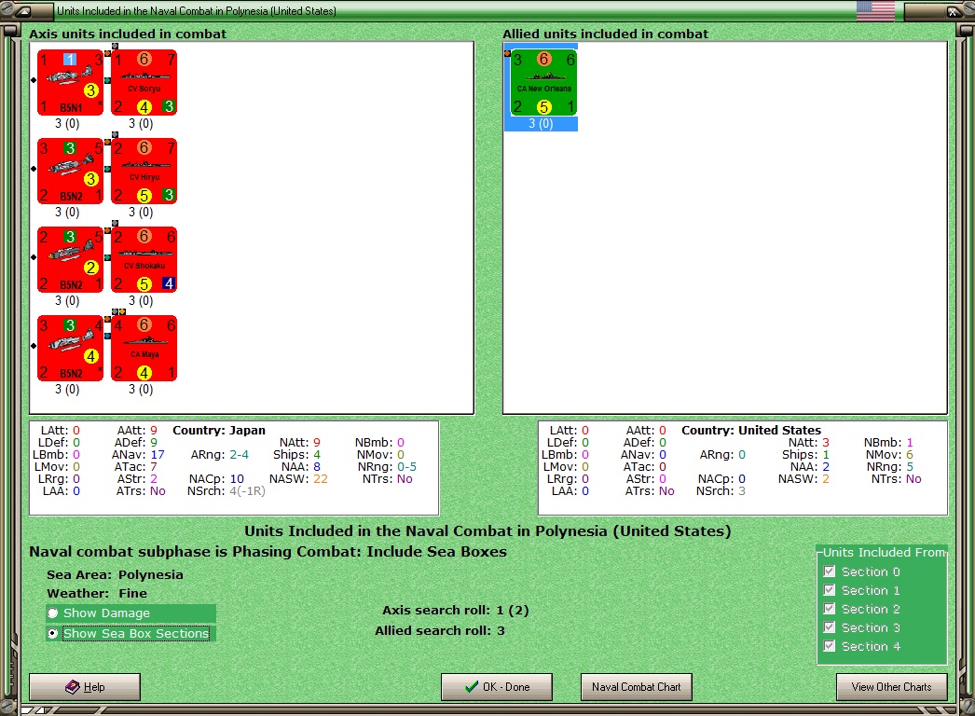Click the Country: United States label

tap(751, 431)
